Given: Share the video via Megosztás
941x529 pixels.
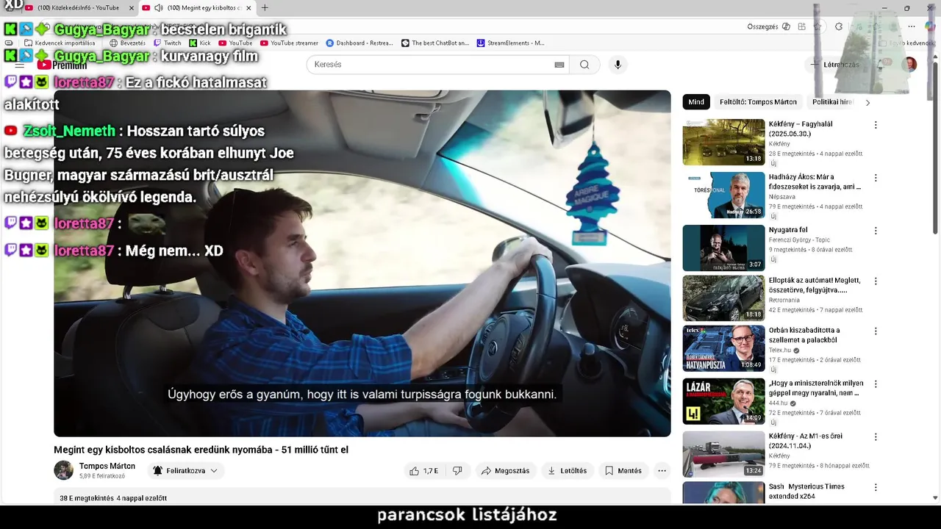Looking at the screenshot, I should [x=505, y=471].
